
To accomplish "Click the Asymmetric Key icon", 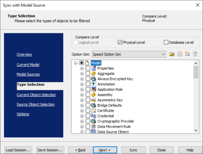I will click(93, 100).
